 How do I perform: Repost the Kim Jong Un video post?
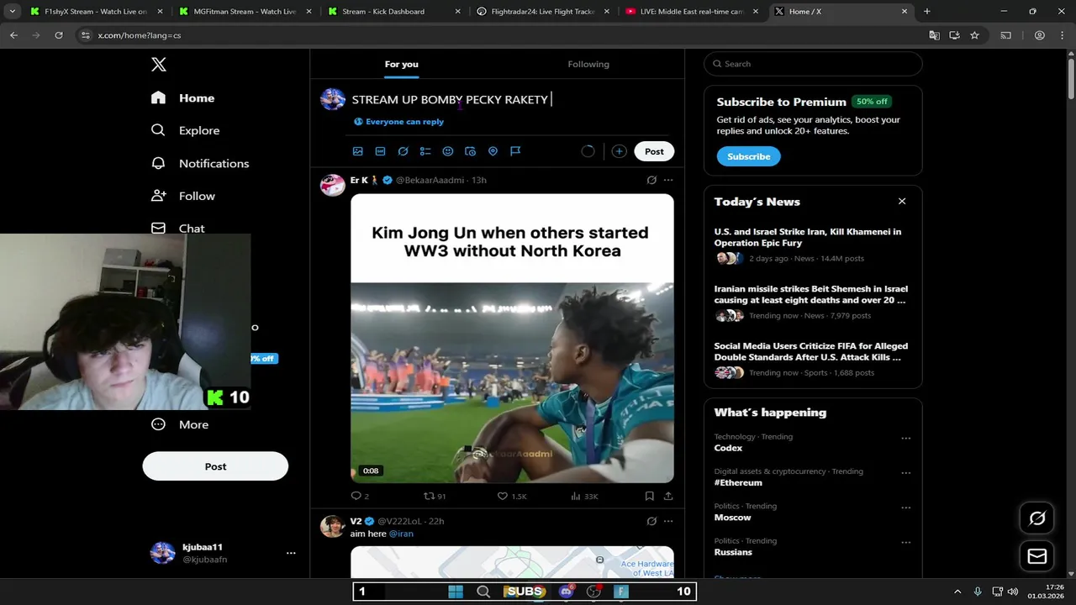[x=435, y=497]
